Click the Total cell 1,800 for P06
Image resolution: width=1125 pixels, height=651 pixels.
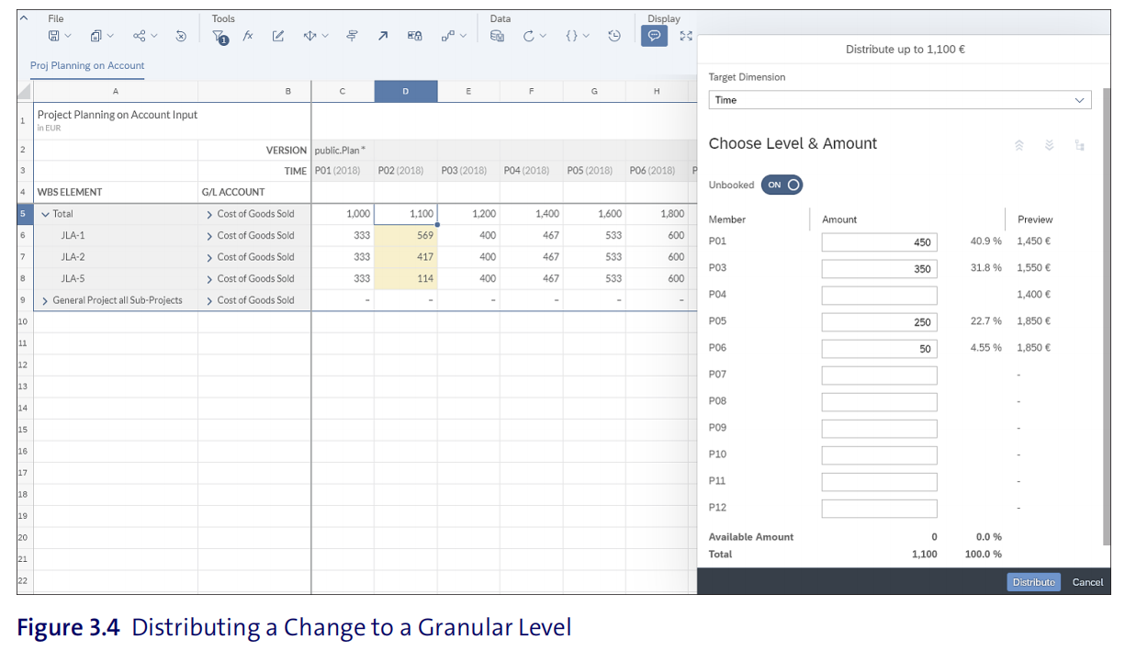pyautogui.click(x=657, y=214)
